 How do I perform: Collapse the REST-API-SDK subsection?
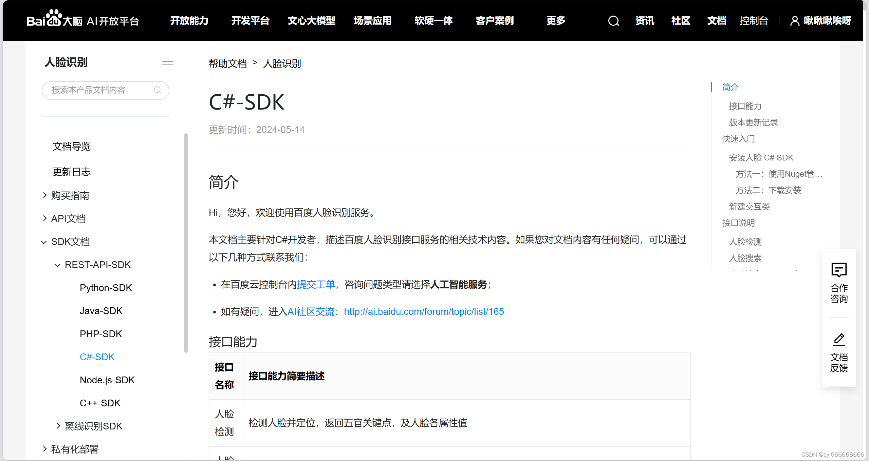tap(58, 265)
